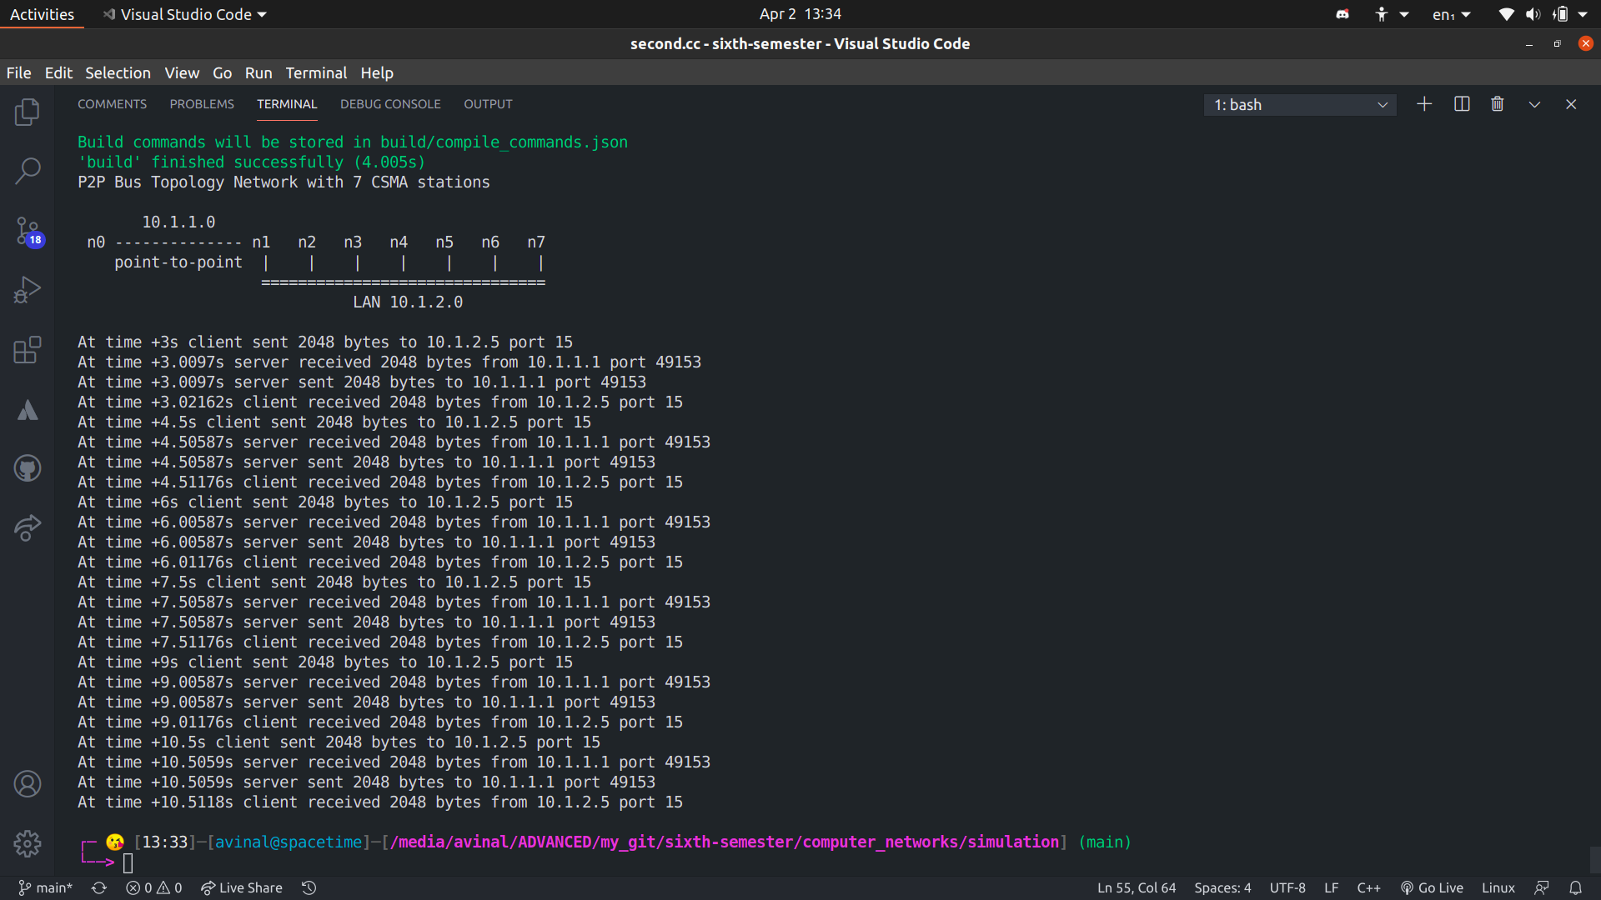The height and width of the screenshot is (900, 1601).
Task: Open Source Control with 18 changes
Action: [x=28, y=231]
